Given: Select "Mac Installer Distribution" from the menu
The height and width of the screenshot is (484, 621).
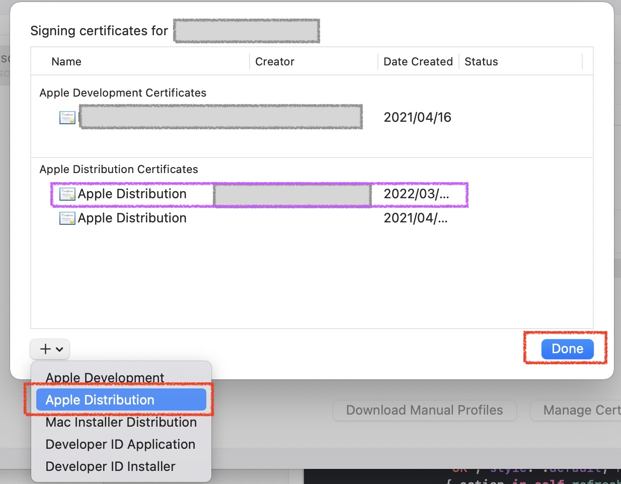Looking at the screenshot, I should click(x=121, y=422).
